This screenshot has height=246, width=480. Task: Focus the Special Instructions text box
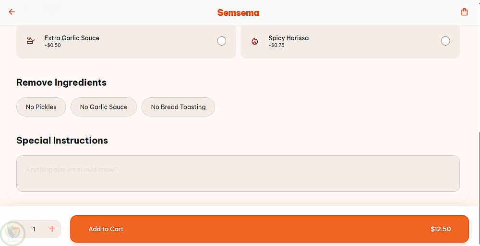coord(238,174)
